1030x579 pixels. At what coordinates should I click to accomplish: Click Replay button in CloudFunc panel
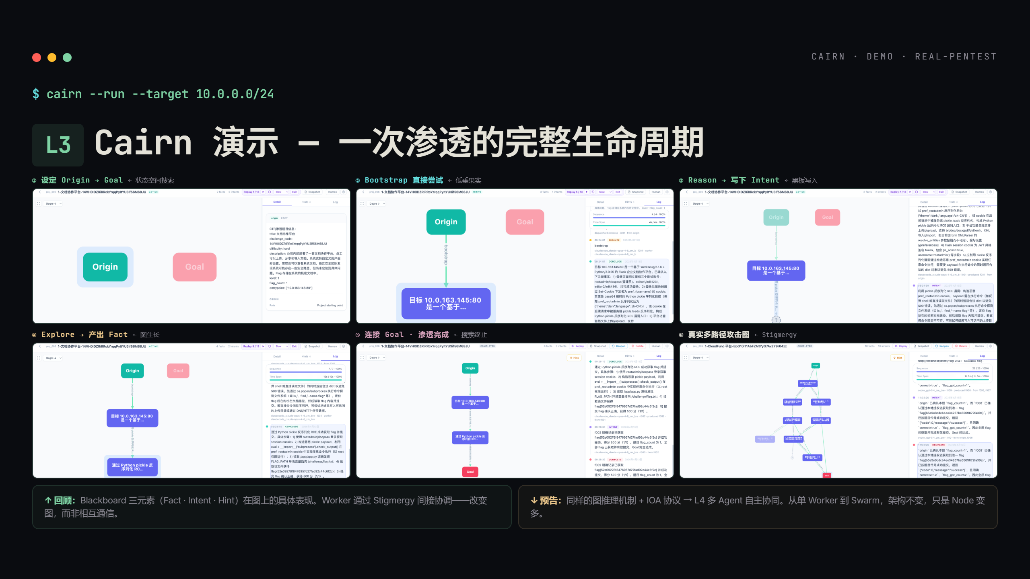pos(901,346)
